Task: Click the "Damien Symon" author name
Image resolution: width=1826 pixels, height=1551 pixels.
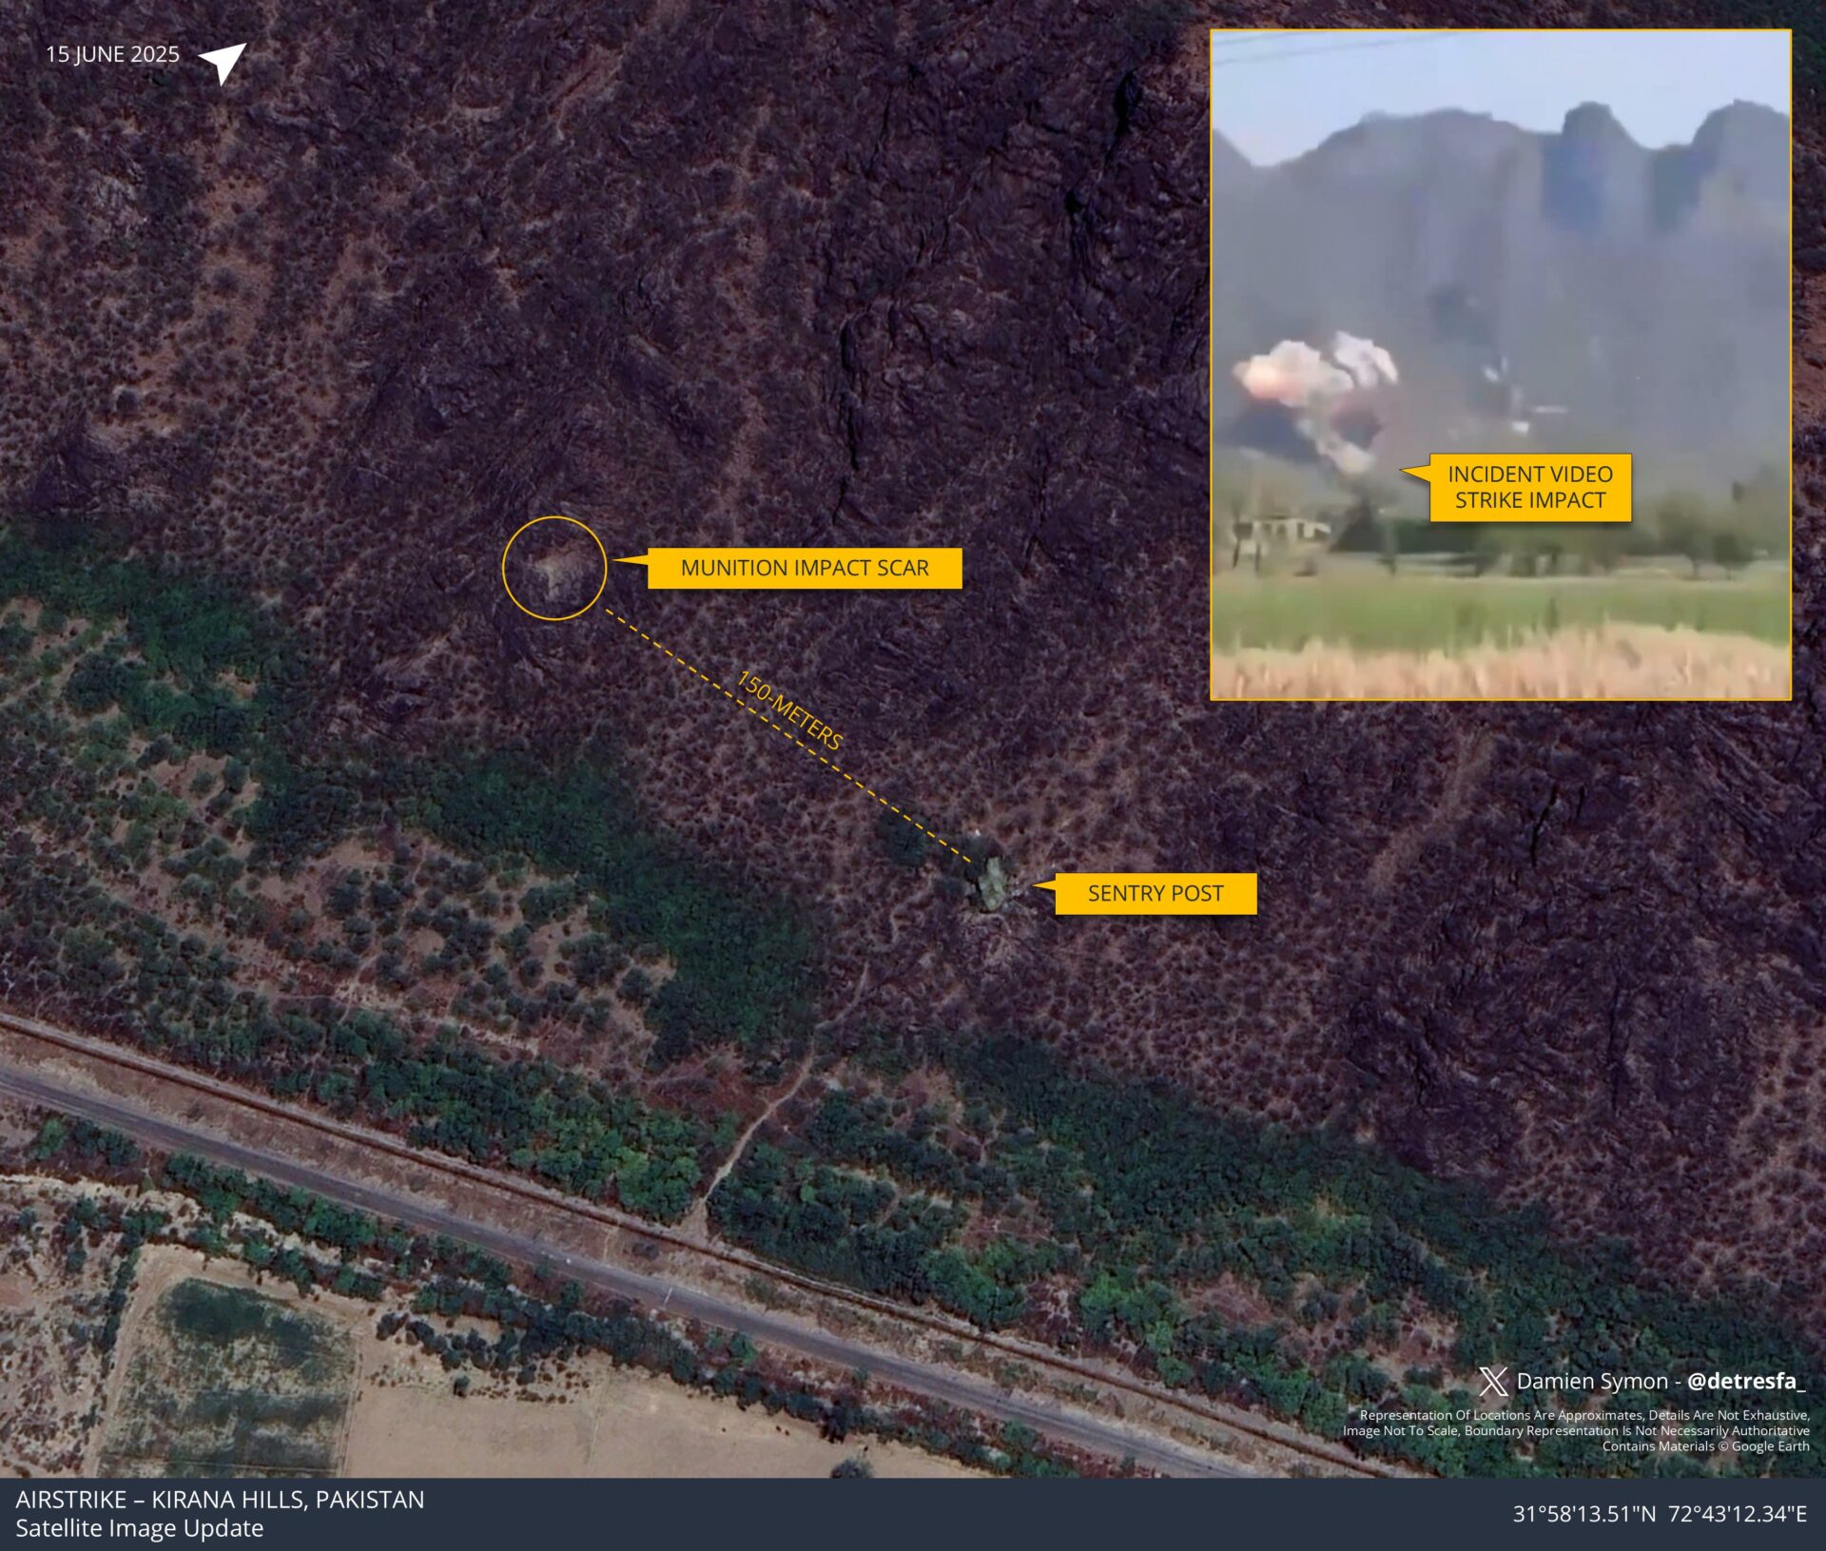Action: click(1592, 1381)
